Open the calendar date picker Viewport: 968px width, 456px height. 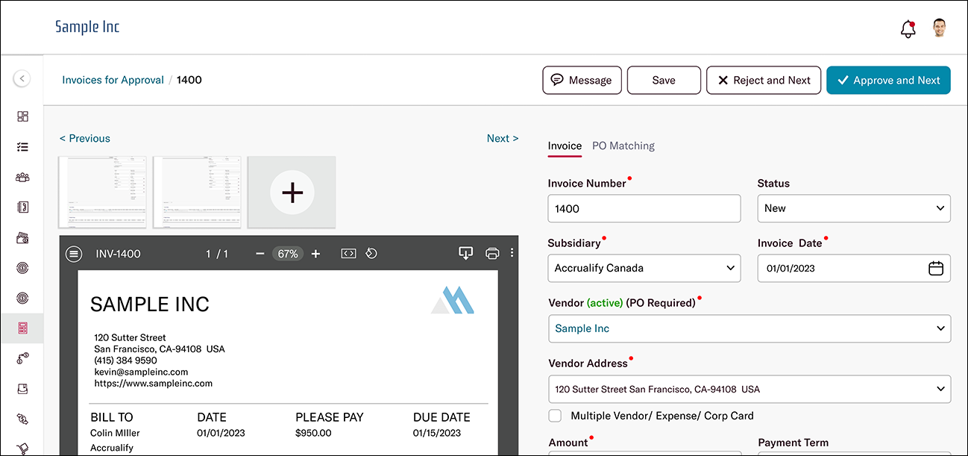[x=935, y=268]
